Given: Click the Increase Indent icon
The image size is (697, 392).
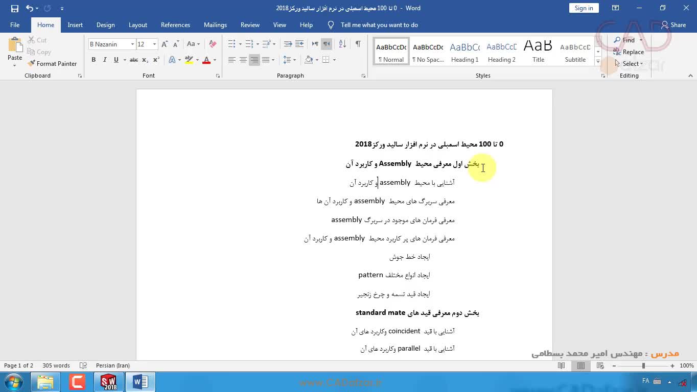Looking at the screenshot, I should point(299,44).
